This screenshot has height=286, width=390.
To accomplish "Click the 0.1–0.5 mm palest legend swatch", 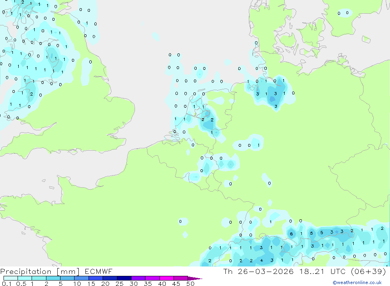I will (x=11, y=278).
